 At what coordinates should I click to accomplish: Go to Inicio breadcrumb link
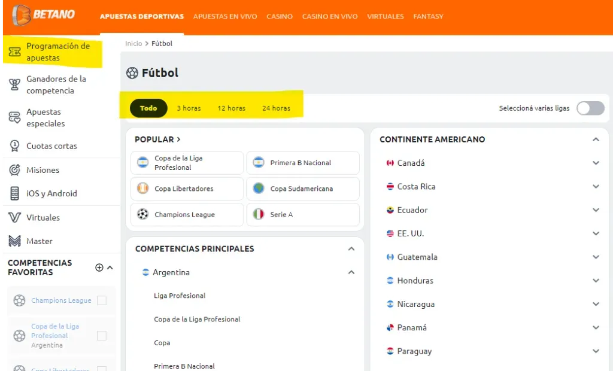(133, 44)
